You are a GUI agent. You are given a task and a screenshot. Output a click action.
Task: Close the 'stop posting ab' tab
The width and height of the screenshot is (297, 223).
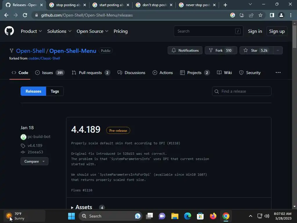pyautogui.click(x=85, y=5)
